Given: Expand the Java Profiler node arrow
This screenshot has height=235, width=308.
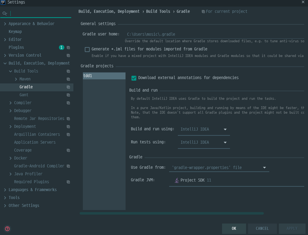Looking at the screenshot, I should (x=11, y=174).
